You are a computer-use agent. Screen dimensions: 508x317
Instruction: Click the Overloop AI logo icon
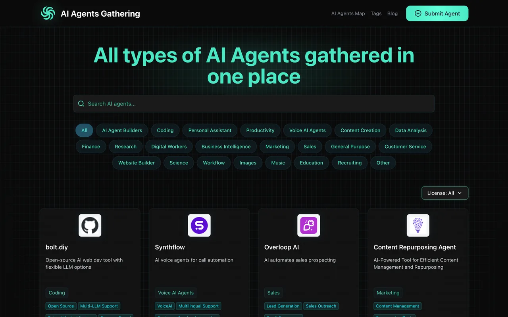[x=309, y=225]
